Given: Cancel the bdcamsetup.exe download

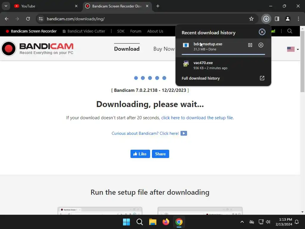Looking at the screenshot, I should click(x=261, y=45).
